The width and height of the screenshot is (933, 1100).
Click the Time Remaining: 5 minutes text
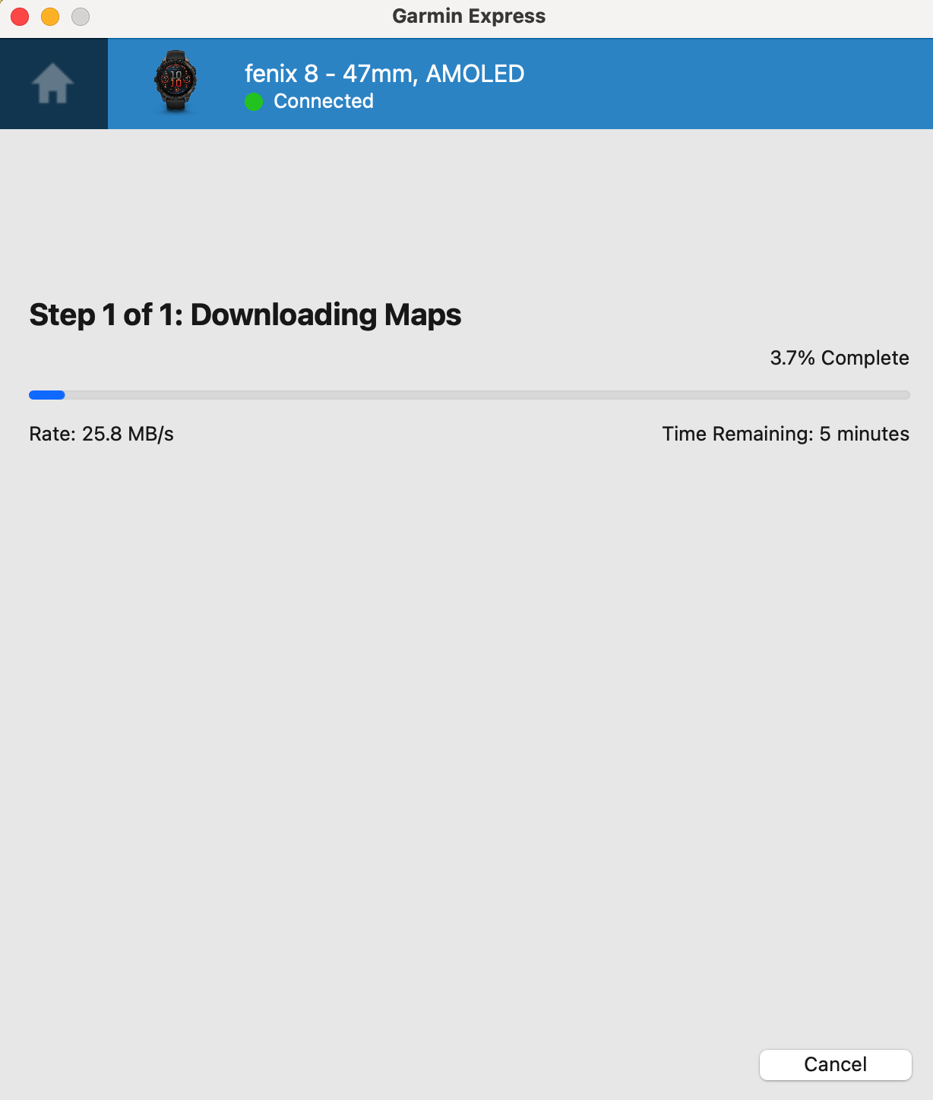tap(786, 434)
